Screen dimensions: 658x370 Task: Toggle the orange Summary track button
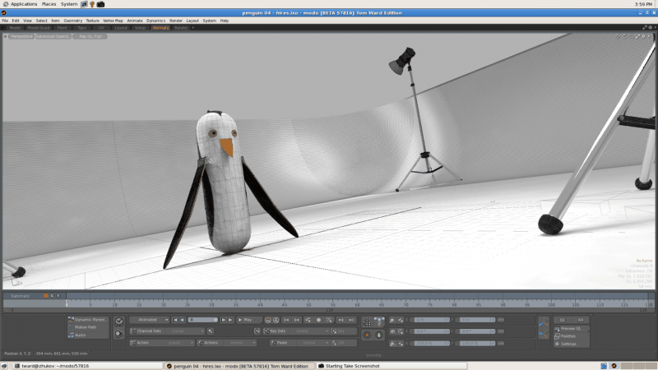pyautogui.click(x=46, y=296)
